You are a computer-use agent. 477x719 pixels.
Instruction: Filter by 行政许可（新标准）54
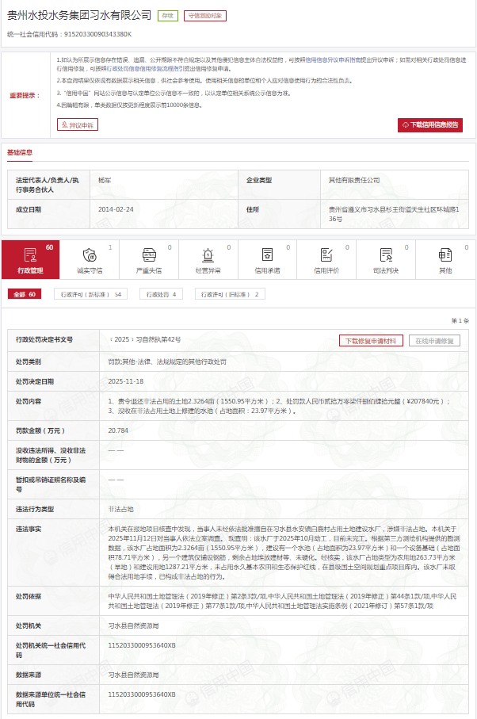pyautogui.click(x=91, y=294)
